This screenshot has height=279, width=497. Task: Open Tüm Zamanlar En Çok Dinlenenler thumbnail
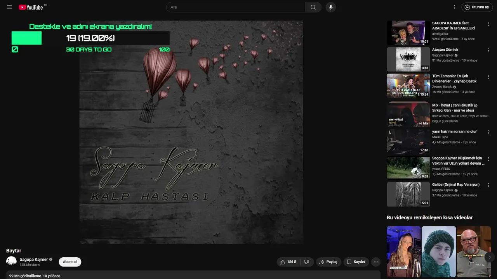click(408, 86)
